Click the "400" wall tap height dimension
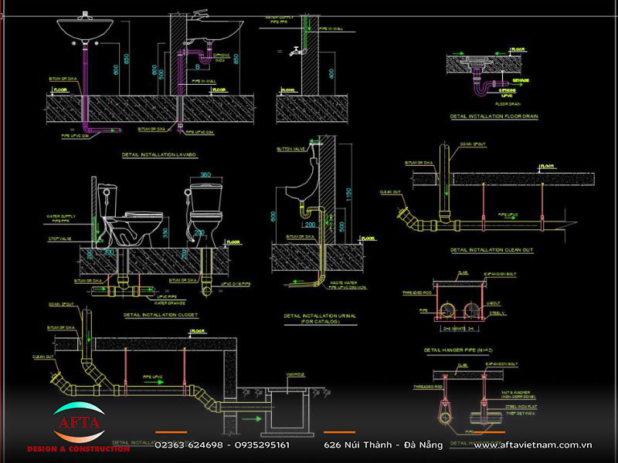 [331, 73]
